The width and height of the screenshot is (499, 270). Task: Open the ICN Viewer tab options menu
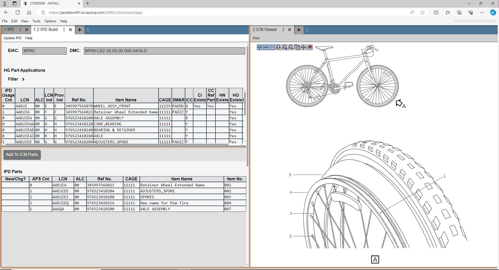[283, 30]
